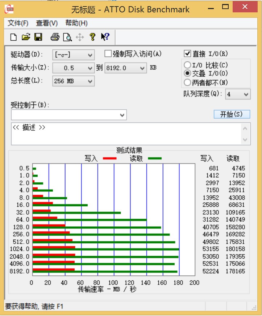Expand the 受控制于(B) dropdown

point(69,115)
